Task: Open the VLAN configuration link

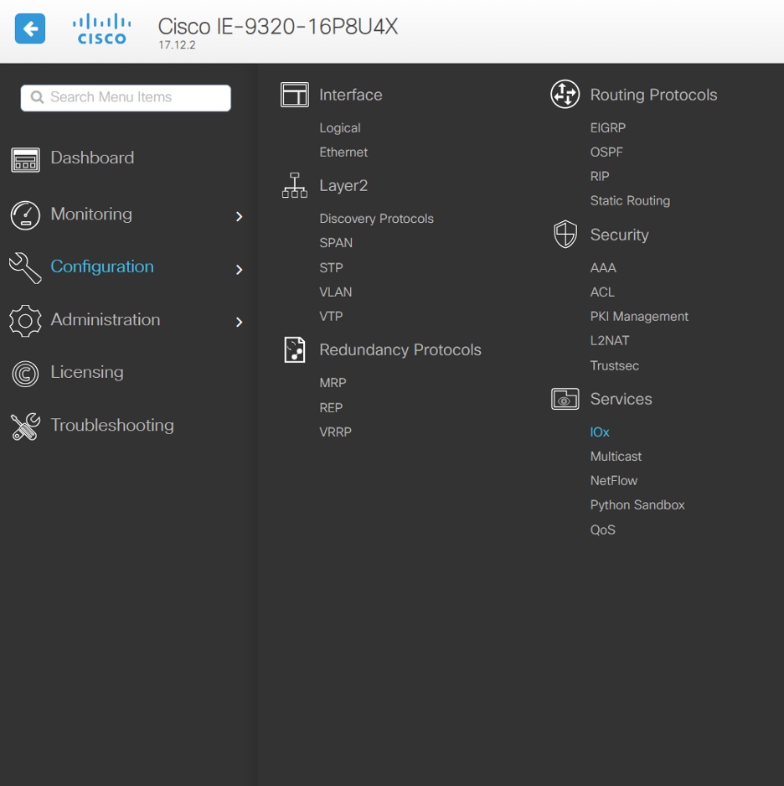Action: (336, 292)
